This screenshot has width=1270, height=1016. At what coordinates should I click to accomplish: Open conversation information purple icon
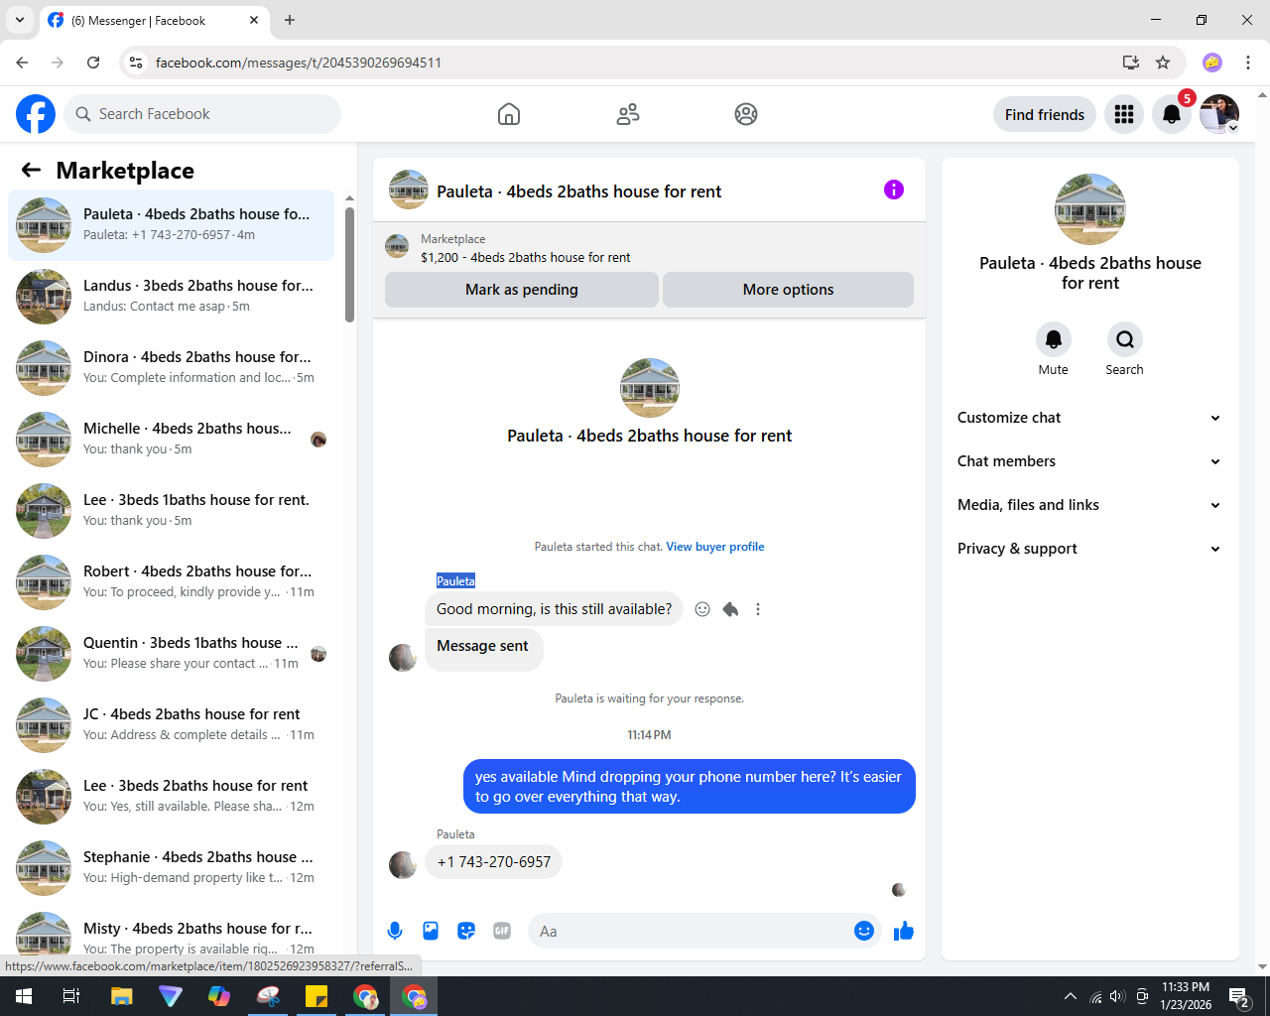tap(894, 190)
